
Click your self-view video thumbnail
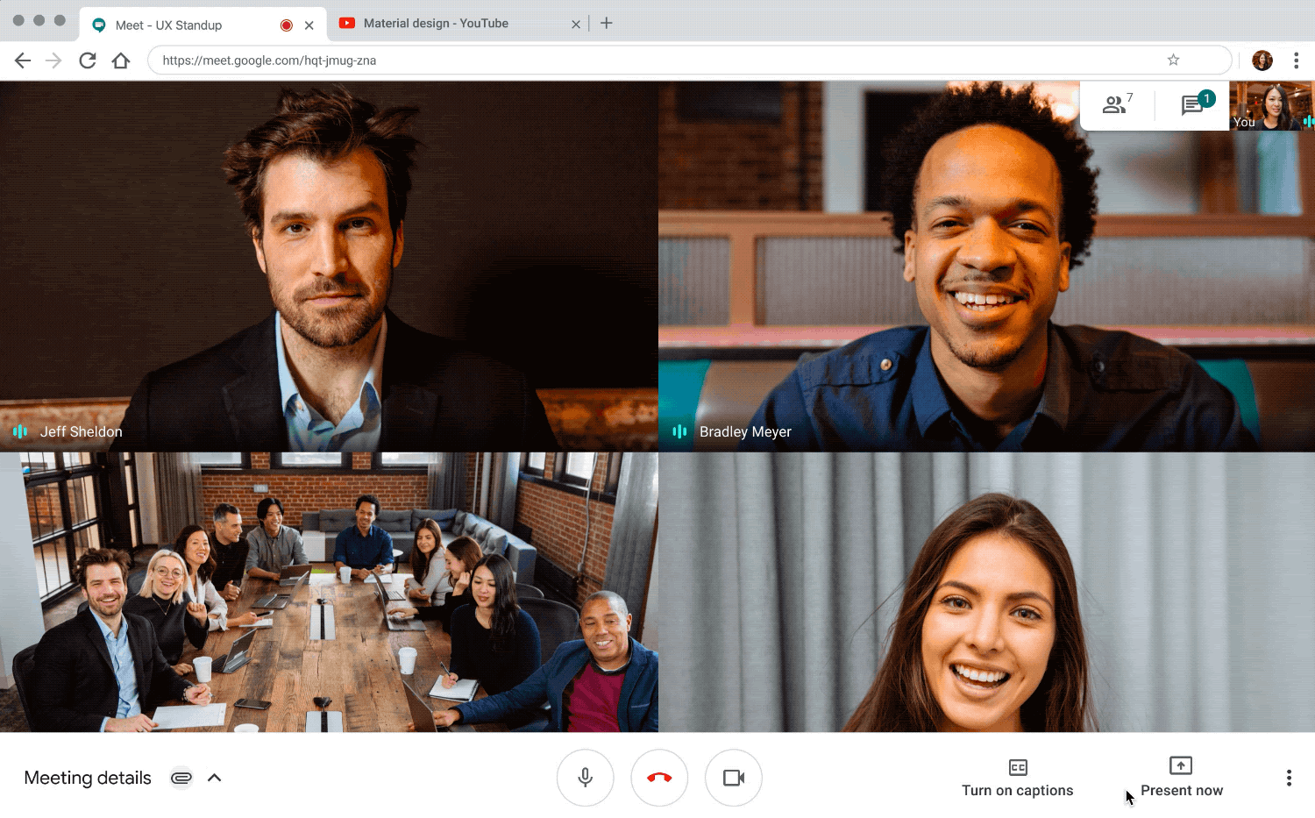click(x=1271, y=106)
